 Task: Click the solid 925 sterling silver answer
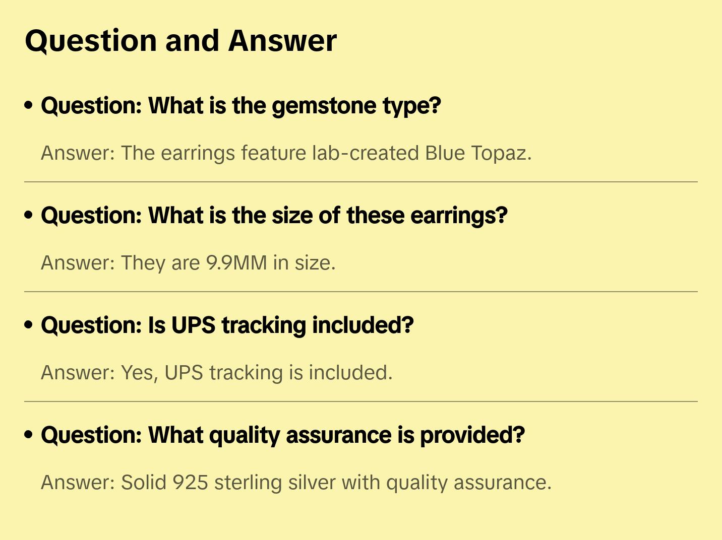click(296, 483)
